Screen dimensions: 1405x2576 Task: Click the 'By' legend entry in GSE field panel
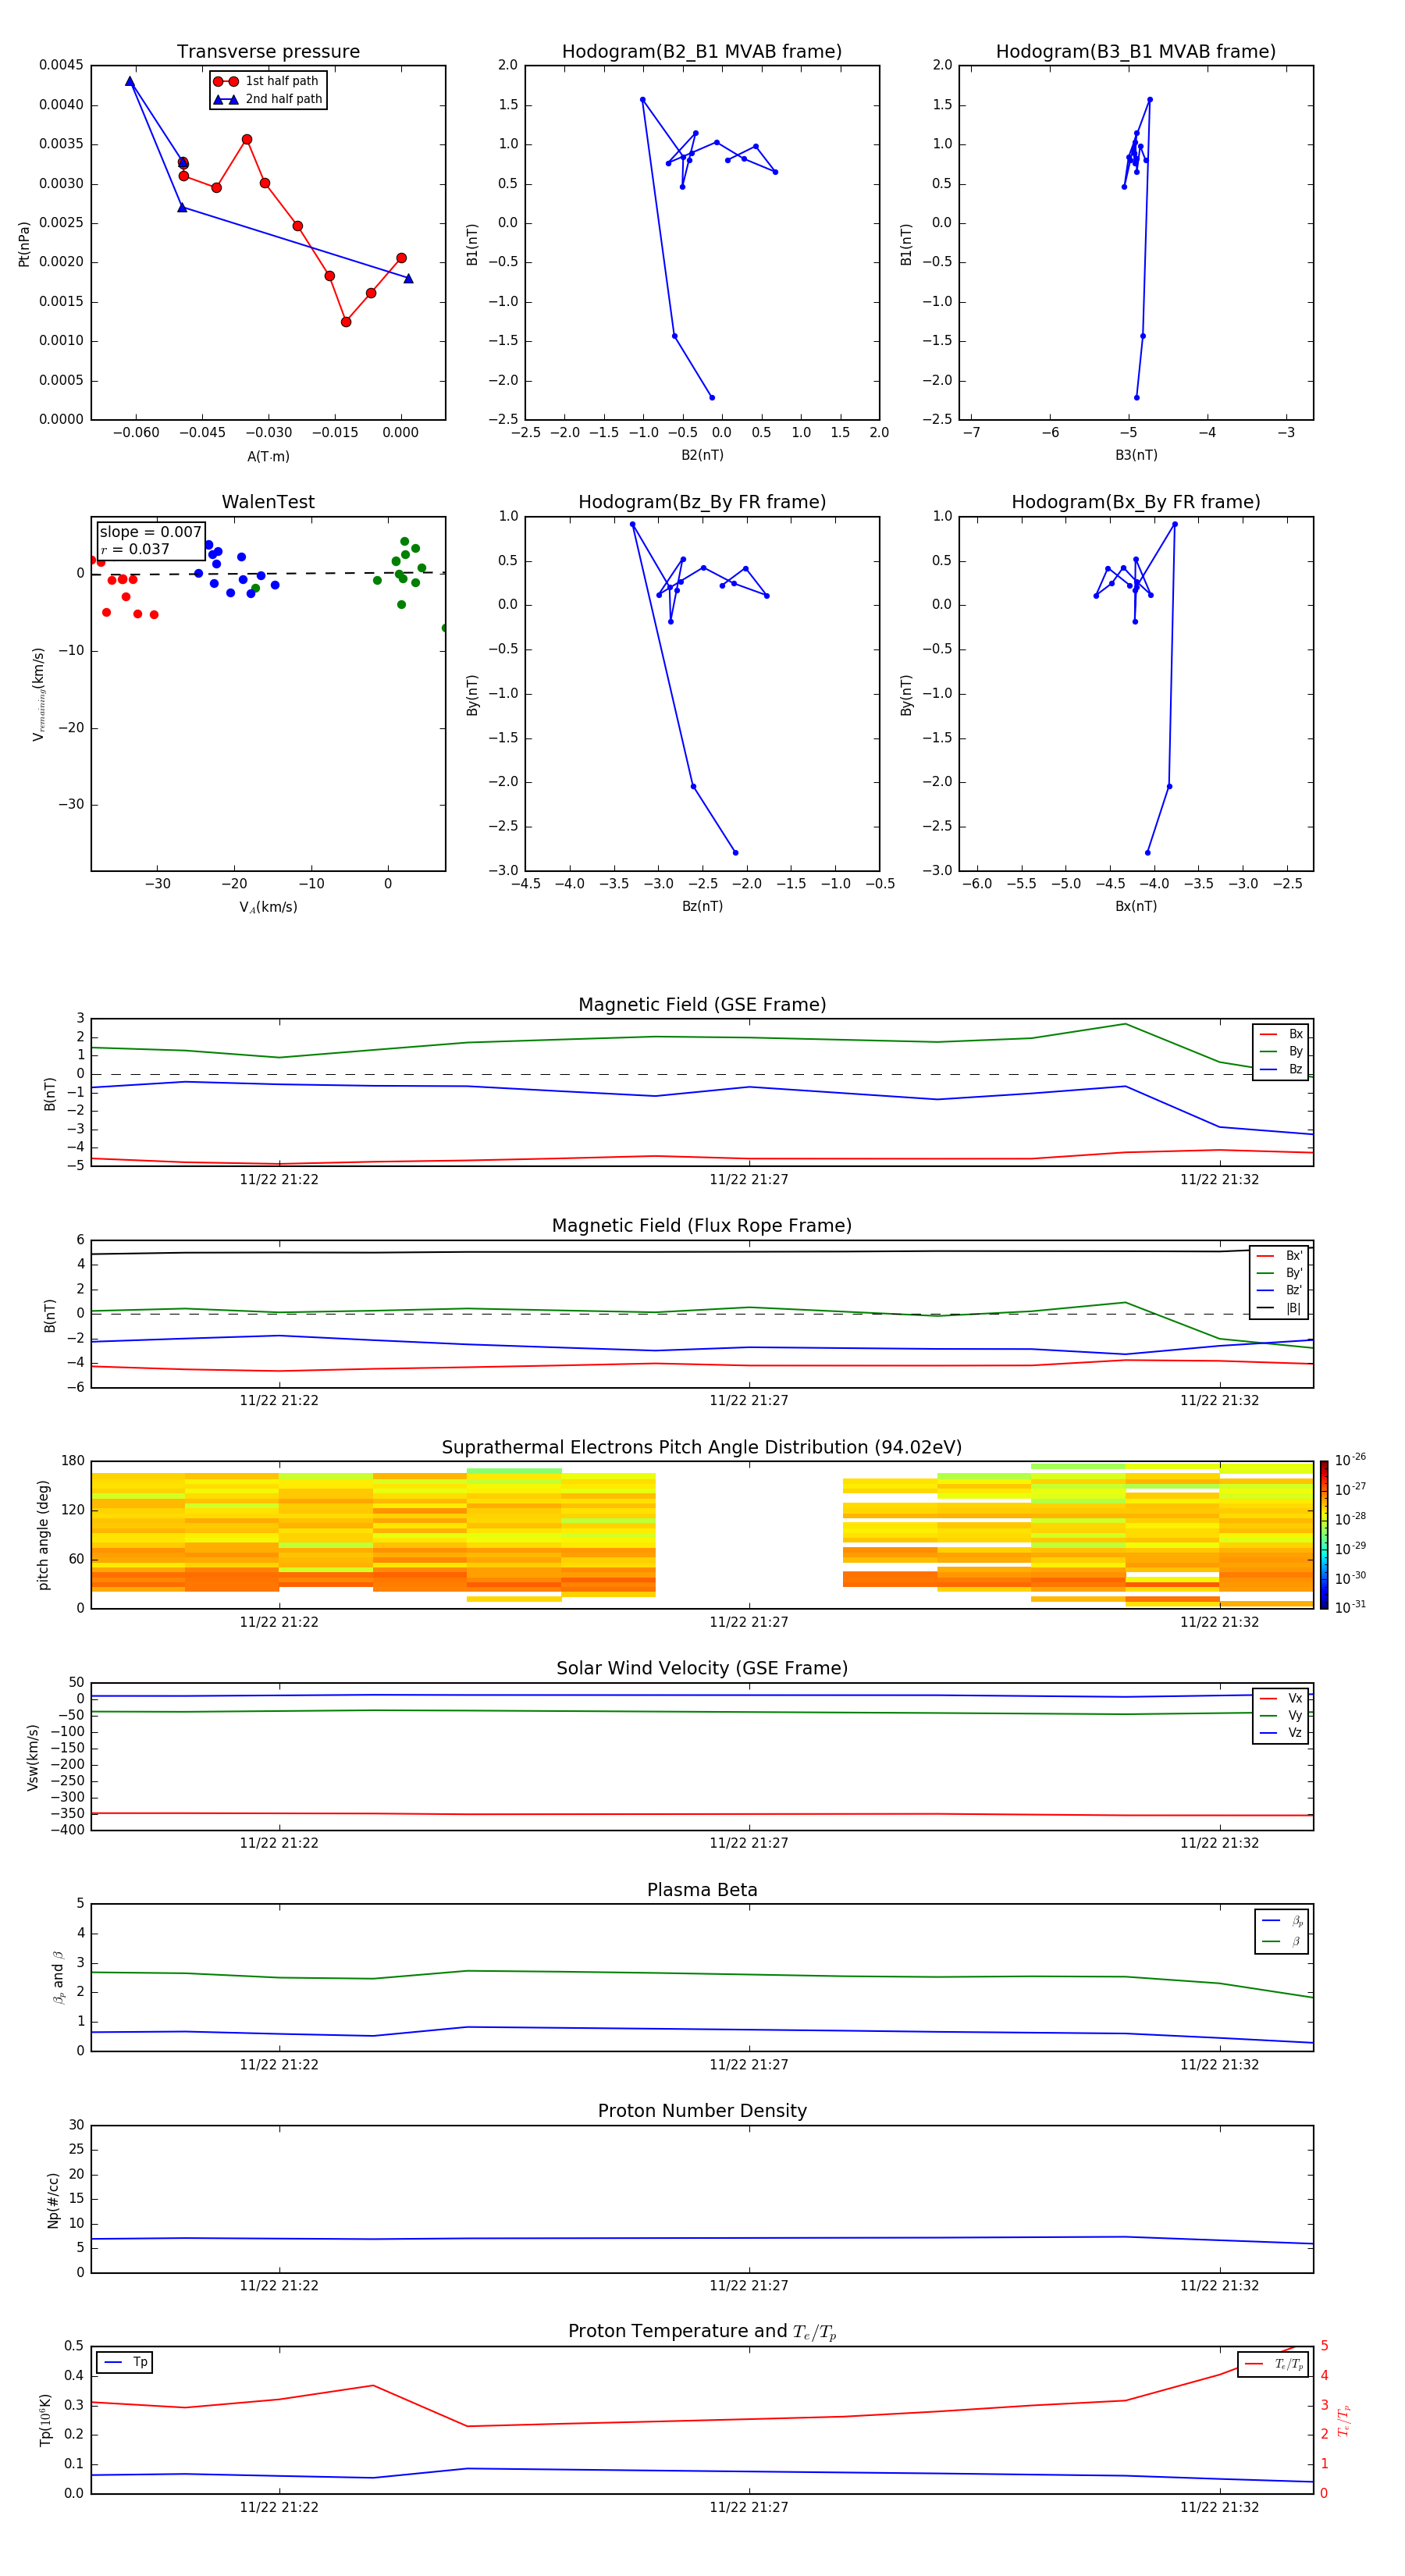pos(1281,1051)
